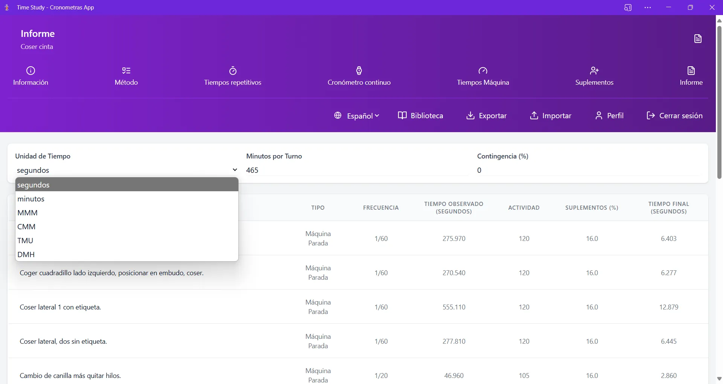Click the activity value 105

pyautogui.click(x=524, y=376)
